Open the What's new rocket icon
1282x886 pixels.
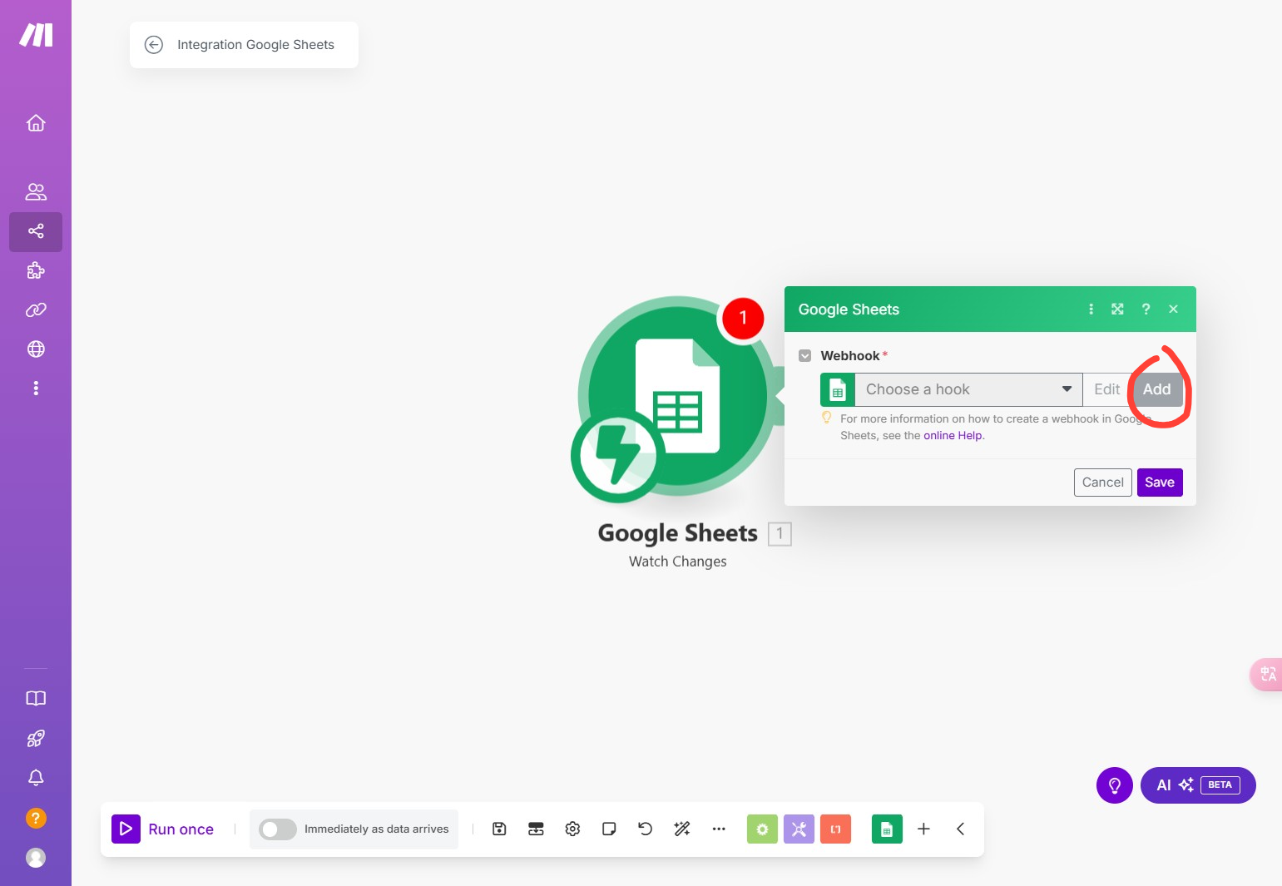36,738
